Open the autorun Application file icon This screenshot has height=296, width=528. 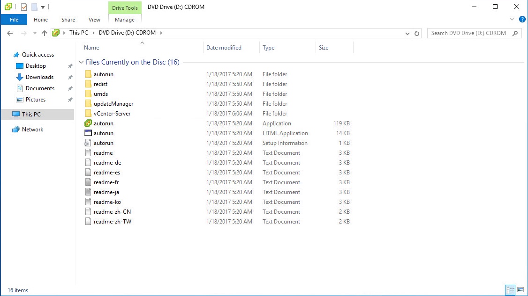88,123
